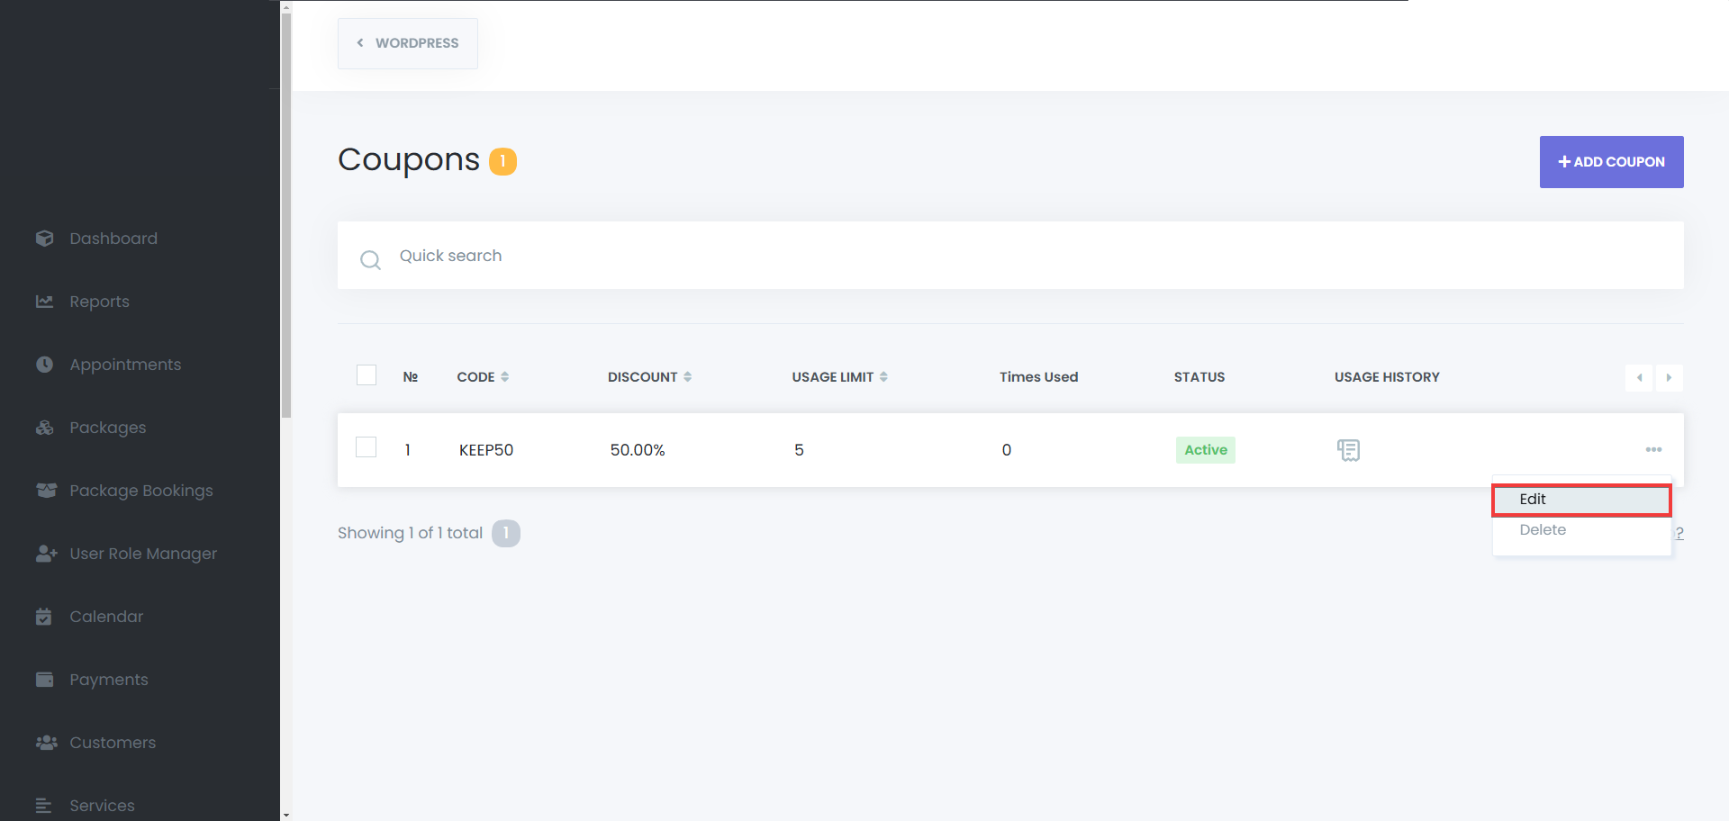
Task: Open Reports via its chart icon
Action: tap(44, 302)
